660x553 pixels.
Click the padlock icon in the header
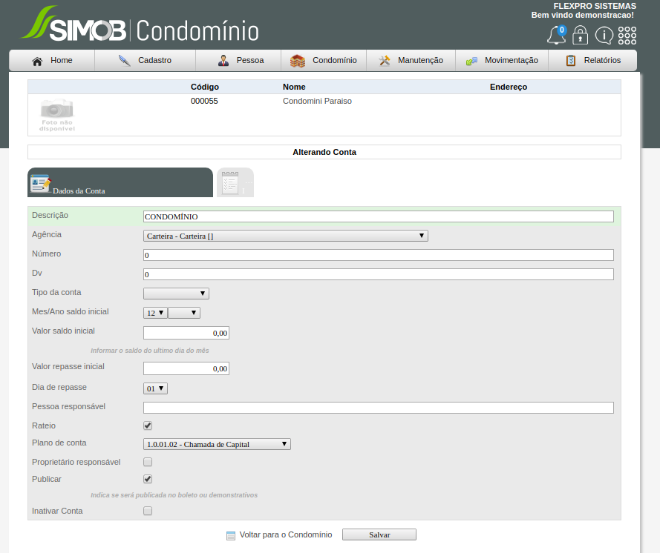click(x=580, y=35)
